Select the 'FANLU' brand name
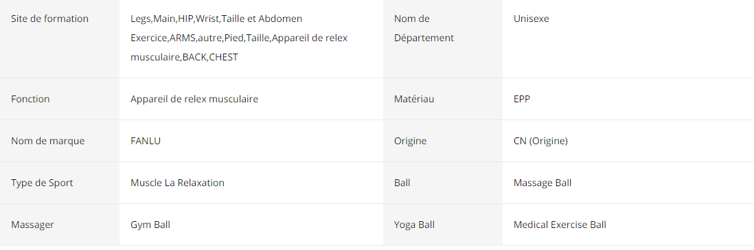This screenshot has width=754, height=250. click(146, 141)
